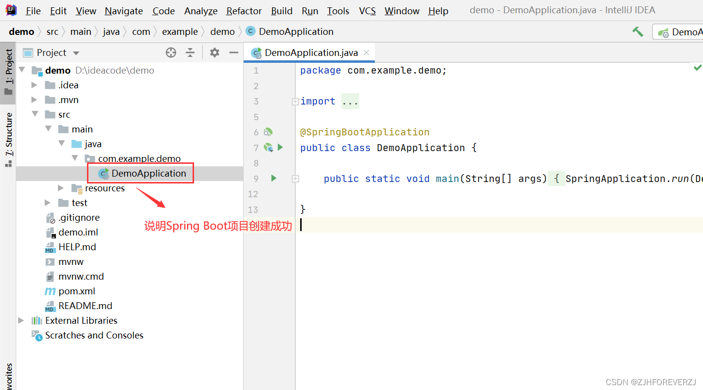The height and width of the screenshot is (390, 703).
Task: Open the Refactor menu
Action: pos(244,11)
